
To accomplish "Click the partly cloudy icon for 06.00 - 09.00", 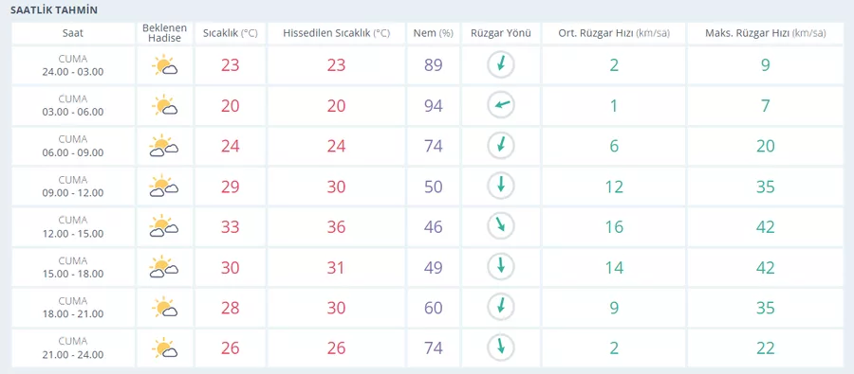I will point(164,146).
